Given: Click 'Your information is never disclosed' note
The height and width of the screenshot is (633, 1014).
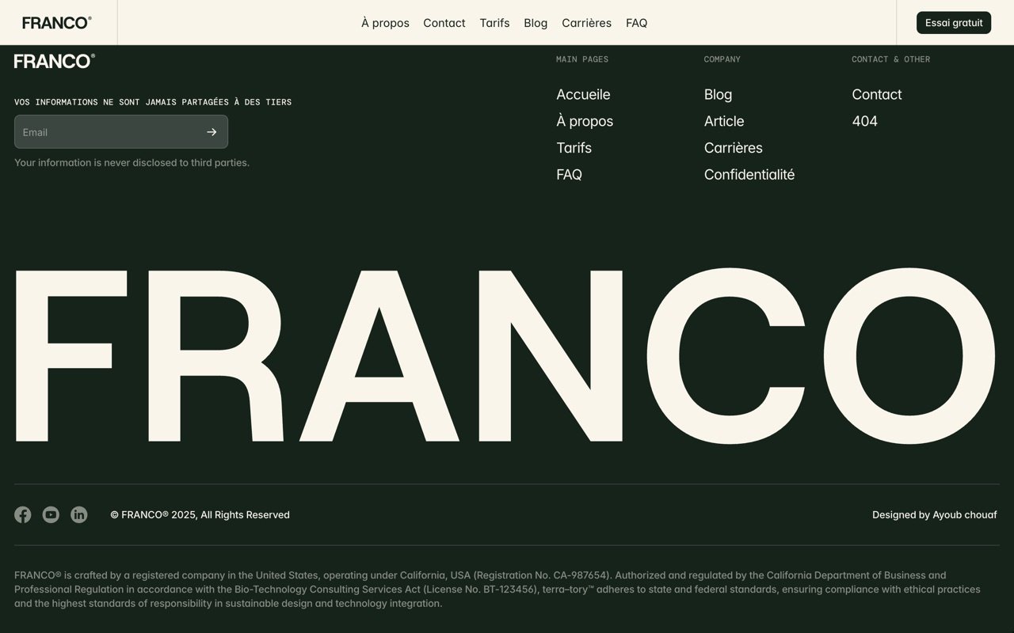Looking at the screenshot, I should [x=132, y=163].
